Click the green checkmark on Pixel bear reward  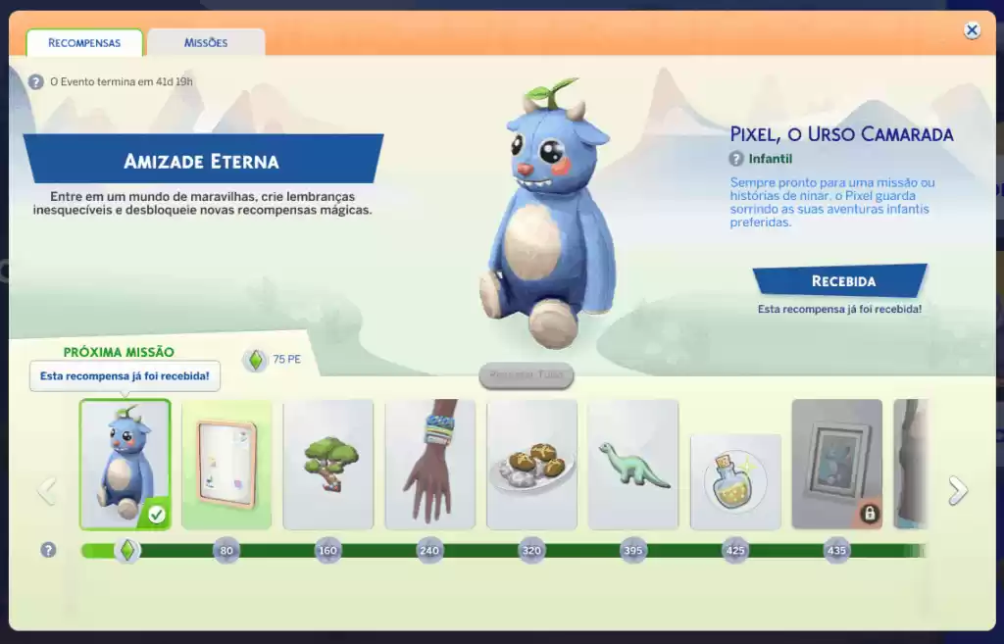coord(156,514)
